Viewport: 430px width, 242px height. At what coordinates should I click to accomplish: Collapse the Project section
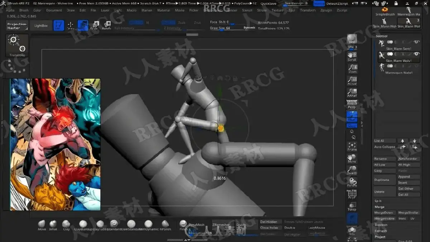pyautogui.click(x=380, y=237)
